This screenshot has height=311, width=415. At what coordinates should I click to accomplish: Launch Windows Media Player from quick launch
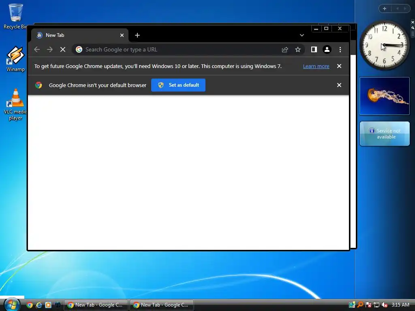pyautogui.click(x=48, y=305)
